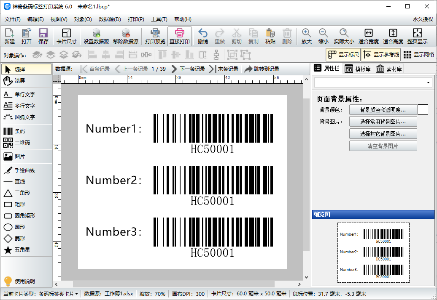Open the 文件(F) menu

point(13,19)
